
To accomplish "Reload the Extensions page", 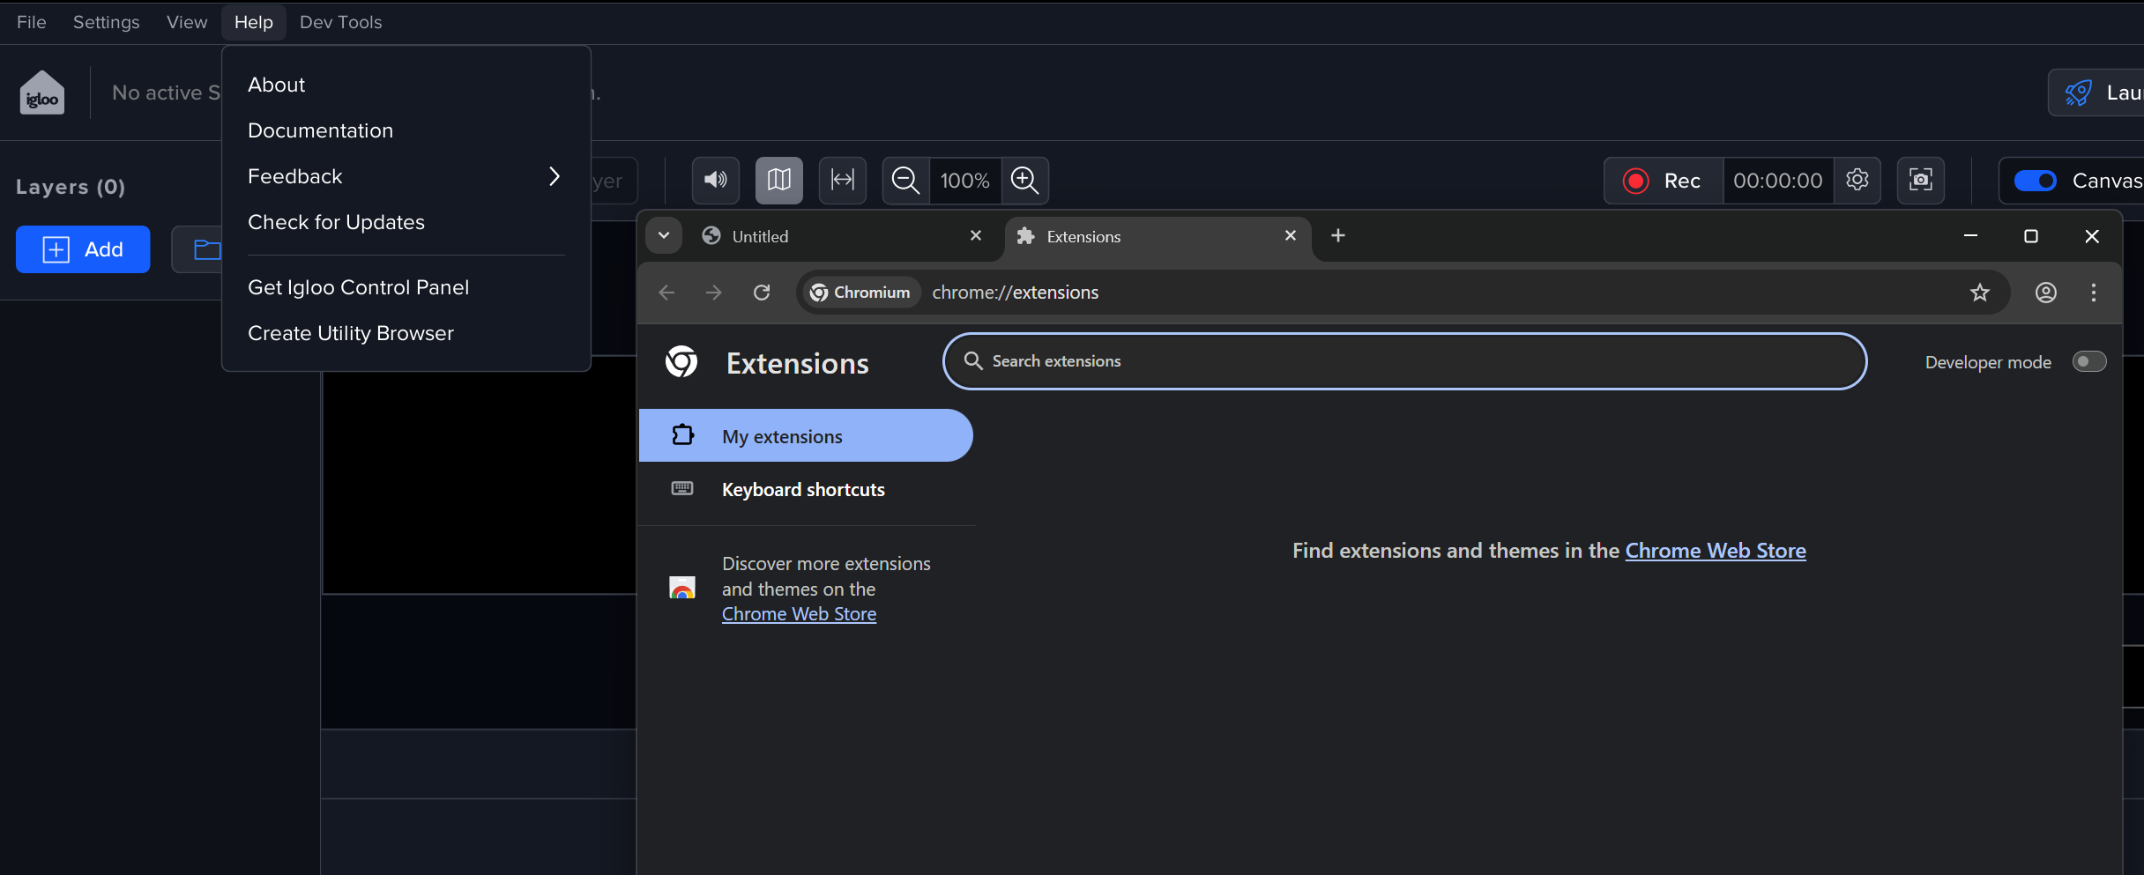I will (762, 293).
